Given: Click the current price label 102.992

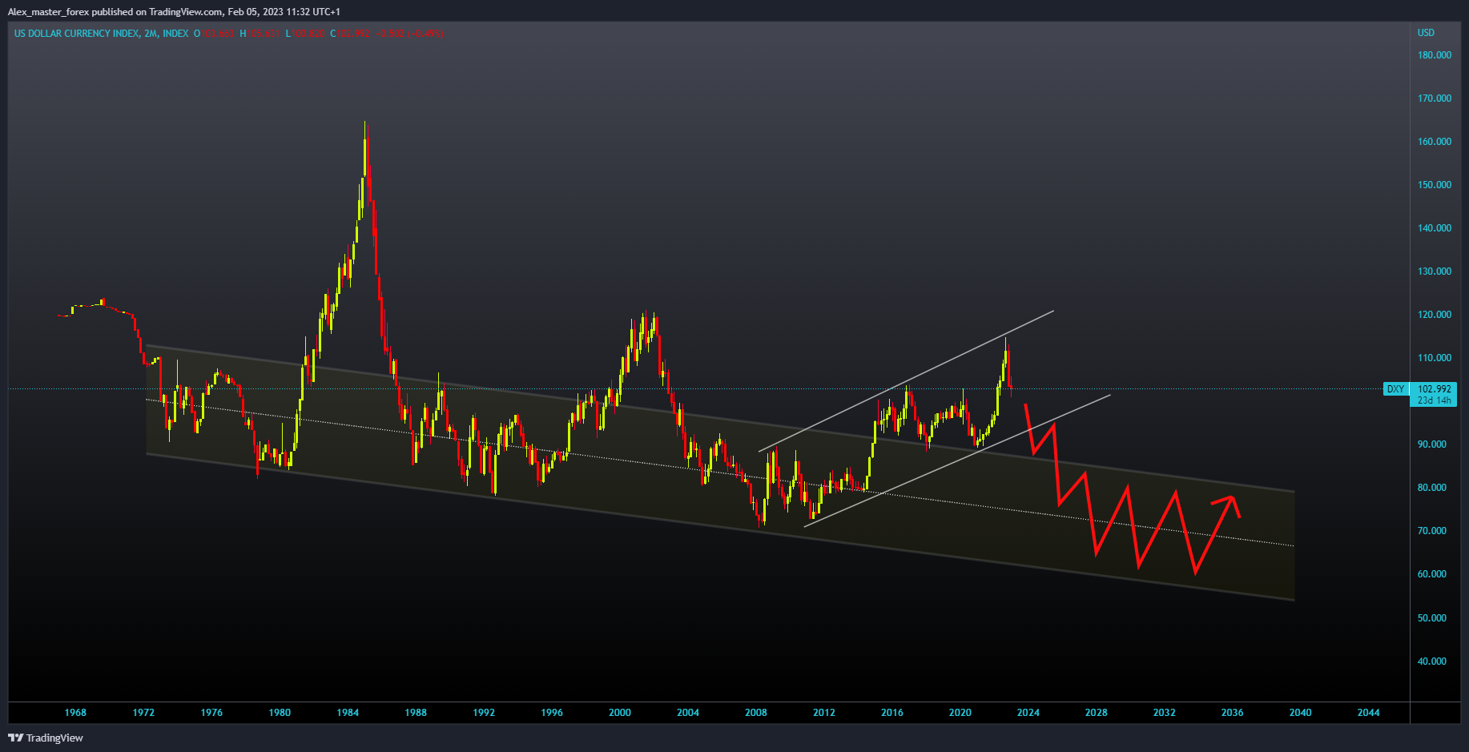Looking at the screenshot, I should pos(1434,389).
